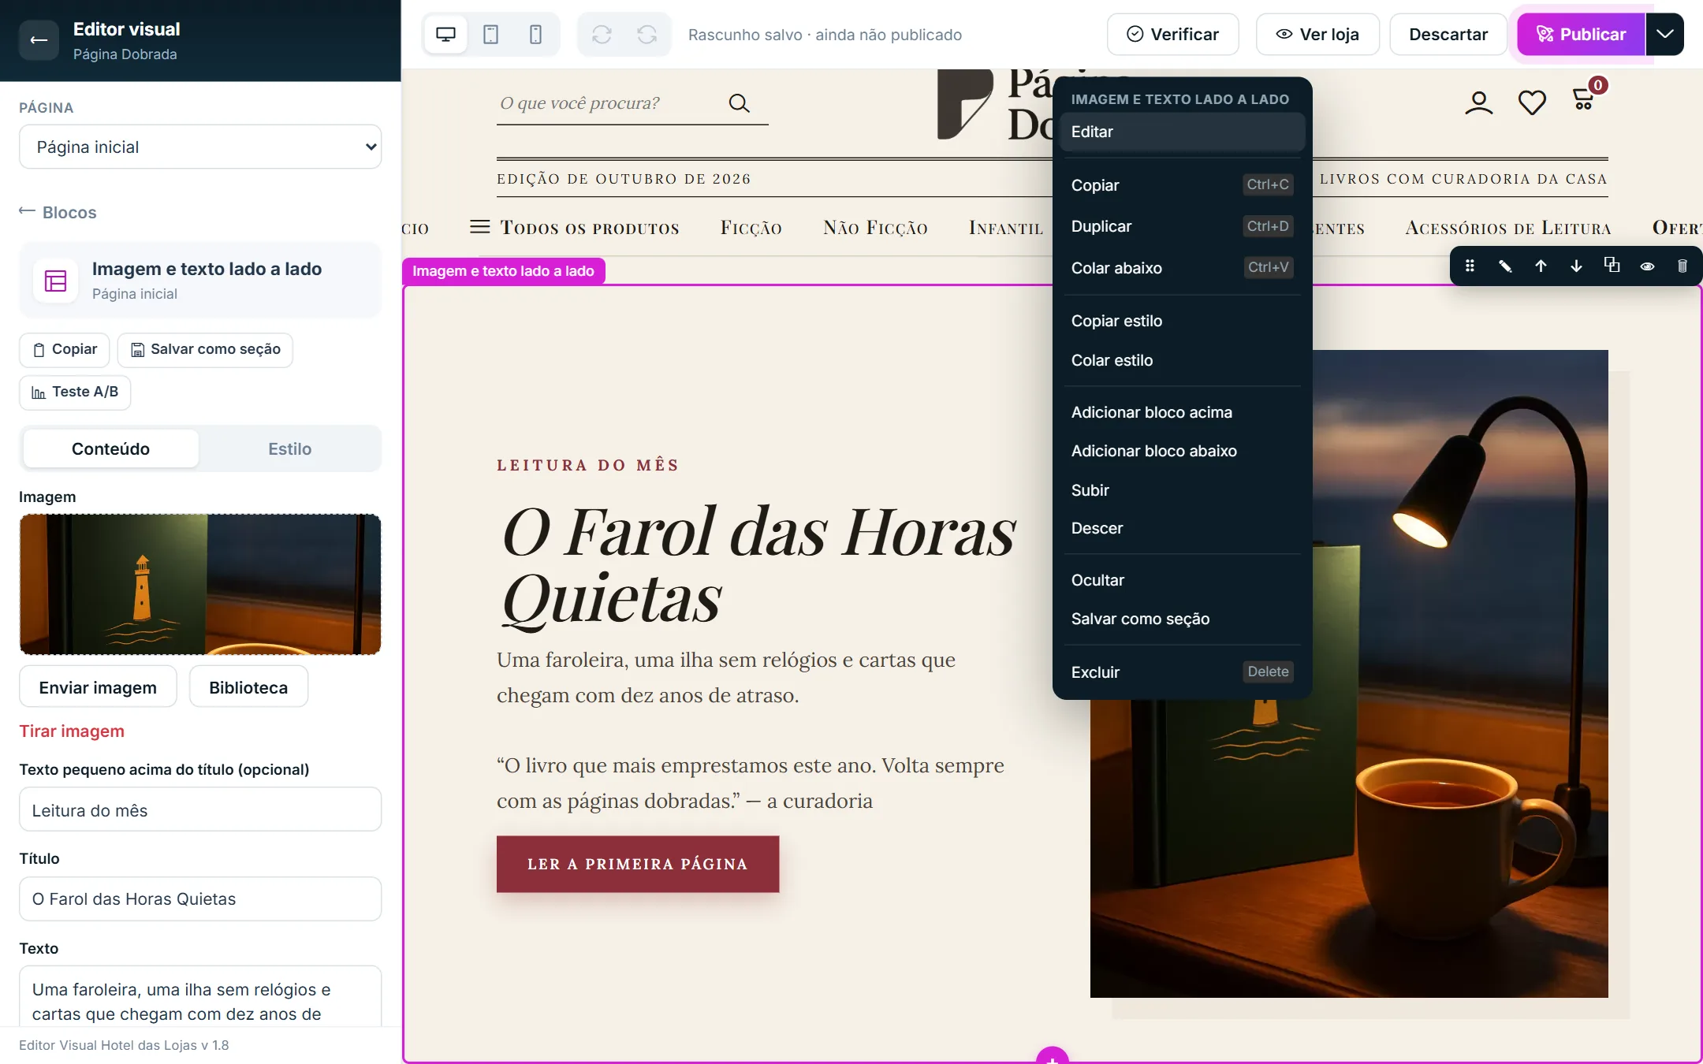The width and height of the screenshot is (1703, 1064).
Task: Open the user account icon
Action: (1478, 102)
